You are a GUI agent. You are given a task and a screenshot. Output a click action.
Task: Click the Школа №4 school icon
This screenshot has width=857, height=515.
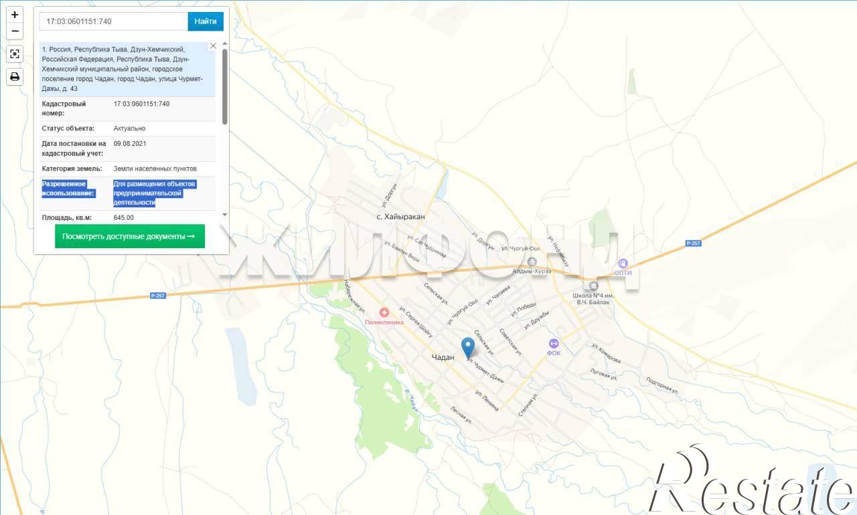coord(594,286)
